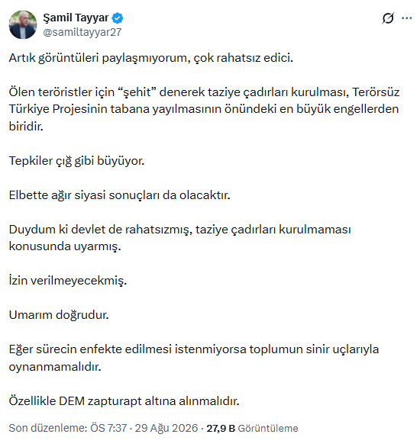Click the line Umarım doğrudur
This screenshot has height=447, width=420.
pyautogui.click(x=59, y=315)
